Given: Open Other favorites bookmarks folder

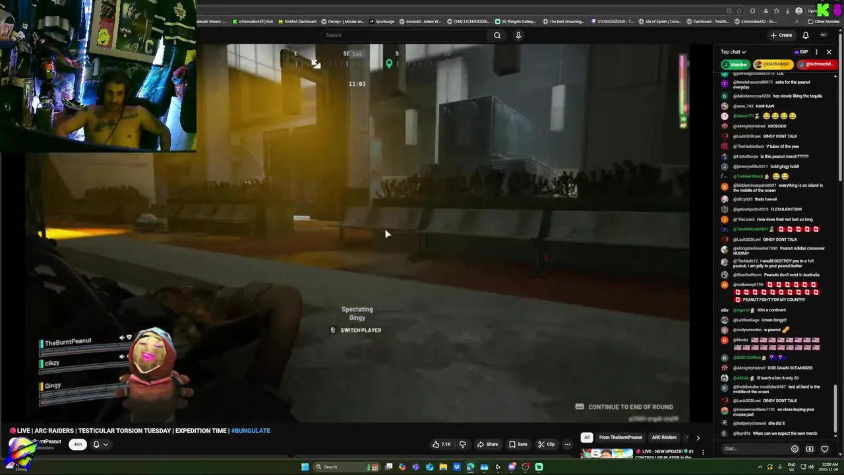Looking at the screenshot, I should click(823, 21).
